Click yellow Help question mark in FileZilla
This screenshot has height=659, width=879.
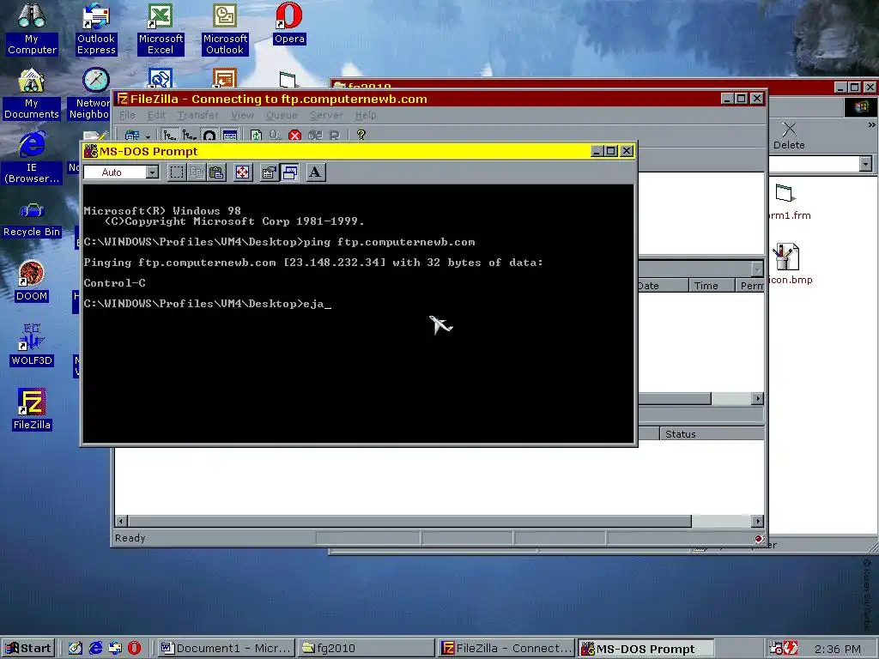point(361,135)
